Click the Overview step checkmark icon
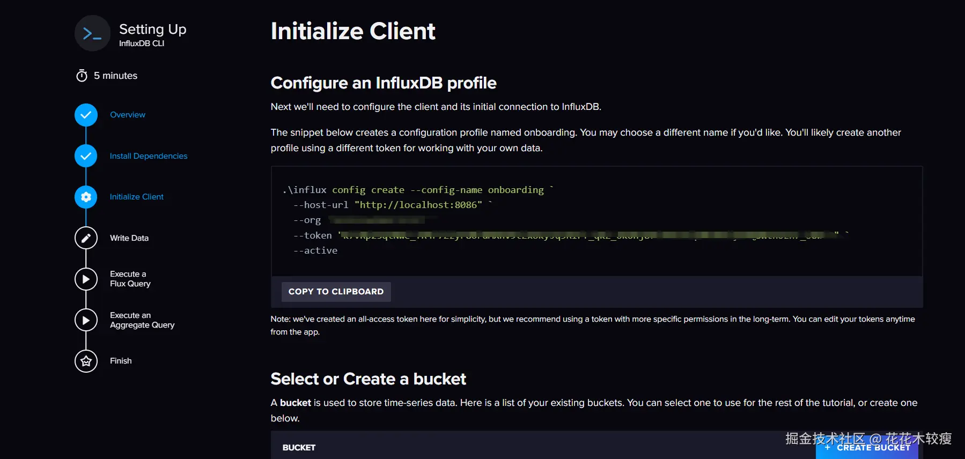Screen dimensions: 965x459 point(86,115)
